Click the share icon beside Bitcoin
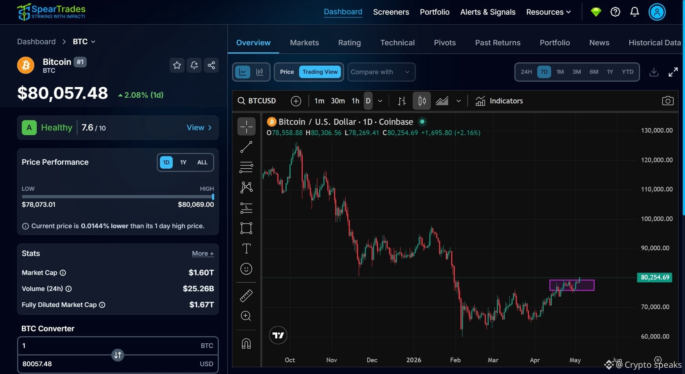This screenshot has width=685, height=374. [x=211, y=65]
